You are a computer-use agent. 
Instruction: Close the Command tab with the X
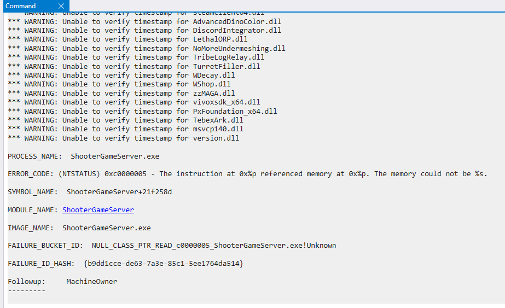pyautogui.click(x=61, y=6)
